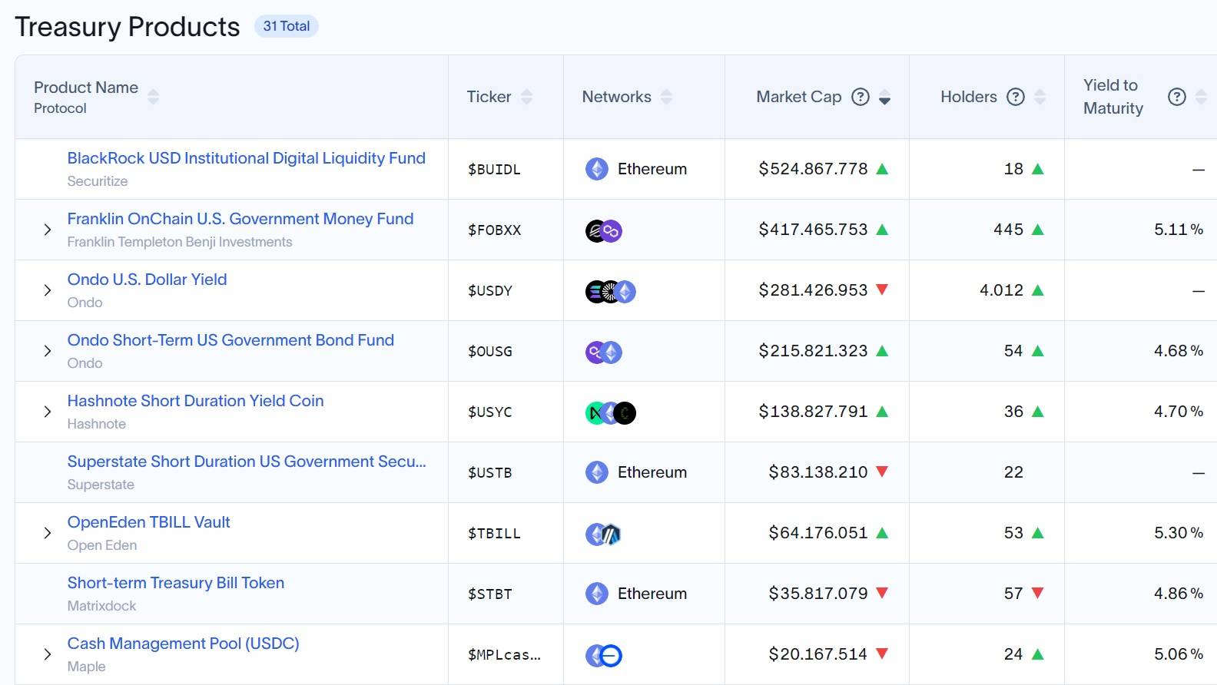Expand Ondo Short-Term US Government Bond row
The width and height of the screenshot is (1217, 685).
coord(48,351)
